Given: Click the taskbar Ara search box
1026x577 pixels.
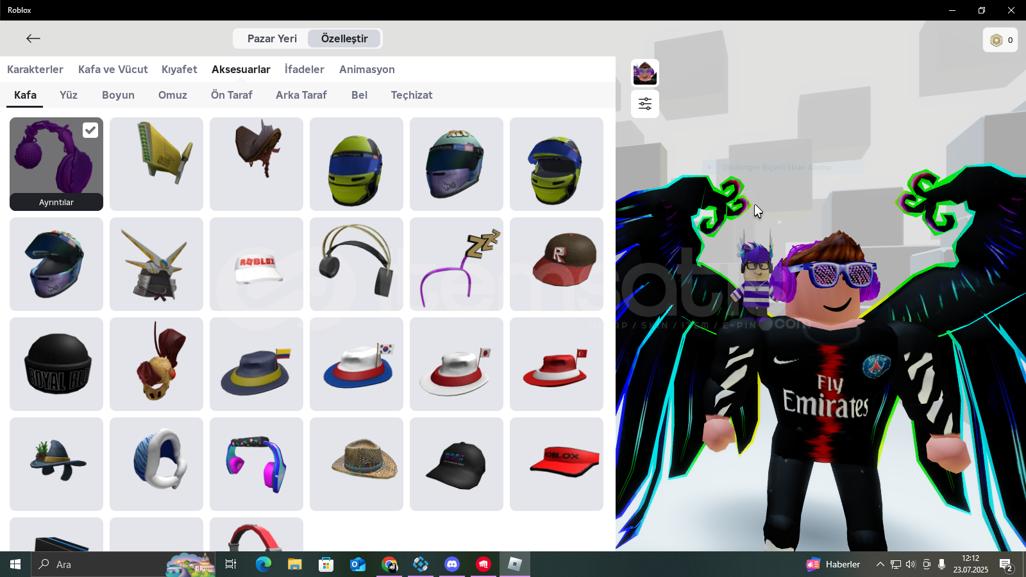Looking at the screenshot, I should (123, 564).
